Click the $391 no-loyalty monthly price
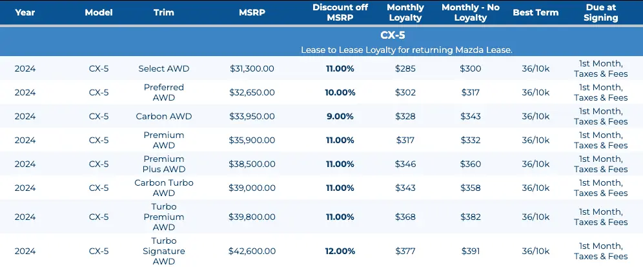Viewport: 643px width, 267px height. click(x=471, y=251)
